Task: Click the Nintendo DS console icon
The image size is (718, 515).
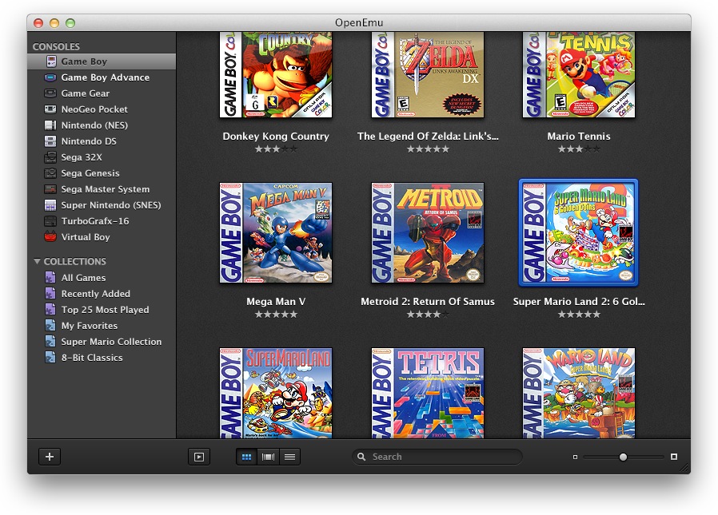Action: [x=50, y=141]
